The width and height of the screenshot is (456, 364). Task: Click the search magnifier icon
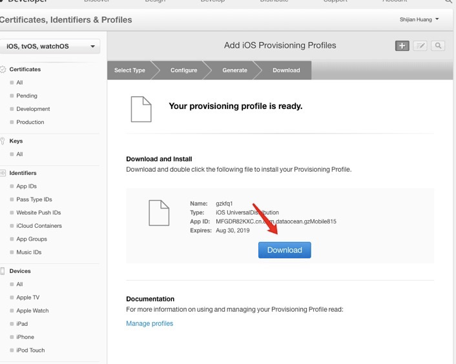(439, 46)
